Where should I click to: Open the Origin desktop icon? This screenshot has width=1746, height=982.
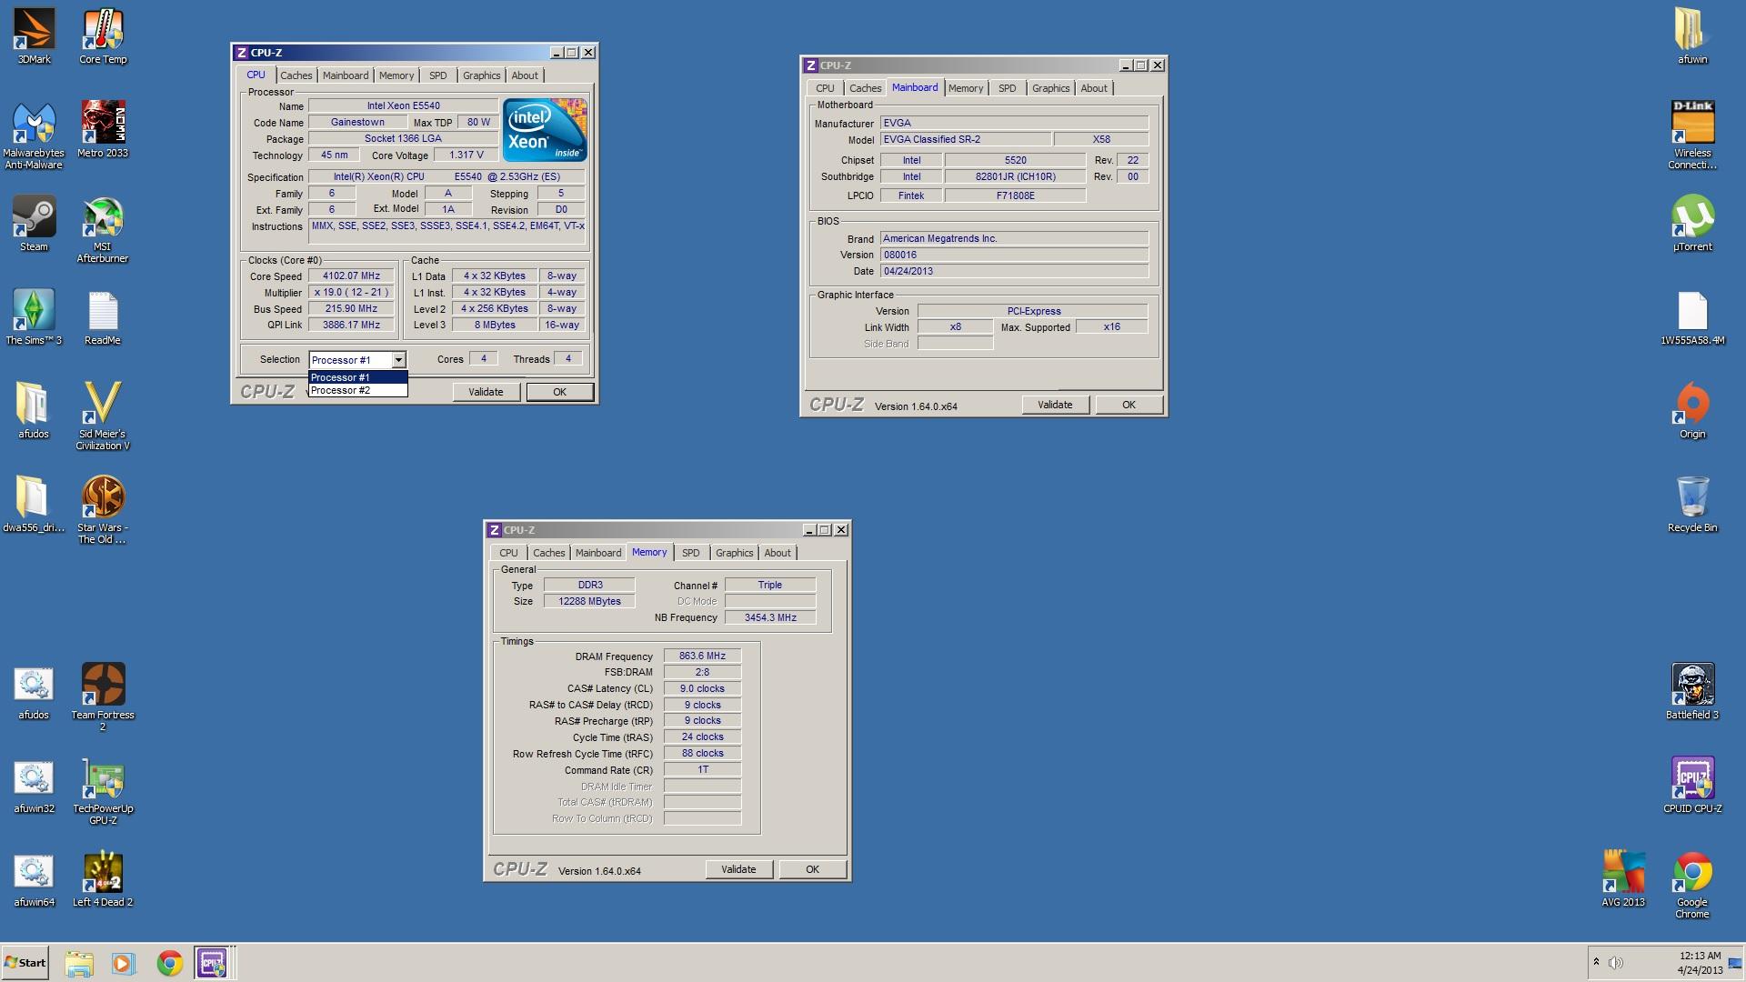tap(1692, 411)
